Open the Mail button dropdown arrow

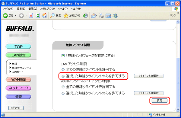click(97, 16)
